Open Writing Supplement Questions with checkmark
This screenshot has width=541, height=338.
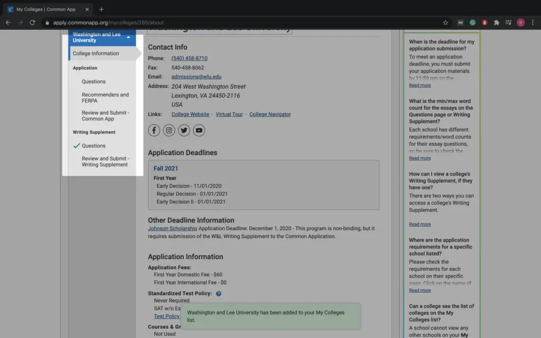(x=94, y=146)
